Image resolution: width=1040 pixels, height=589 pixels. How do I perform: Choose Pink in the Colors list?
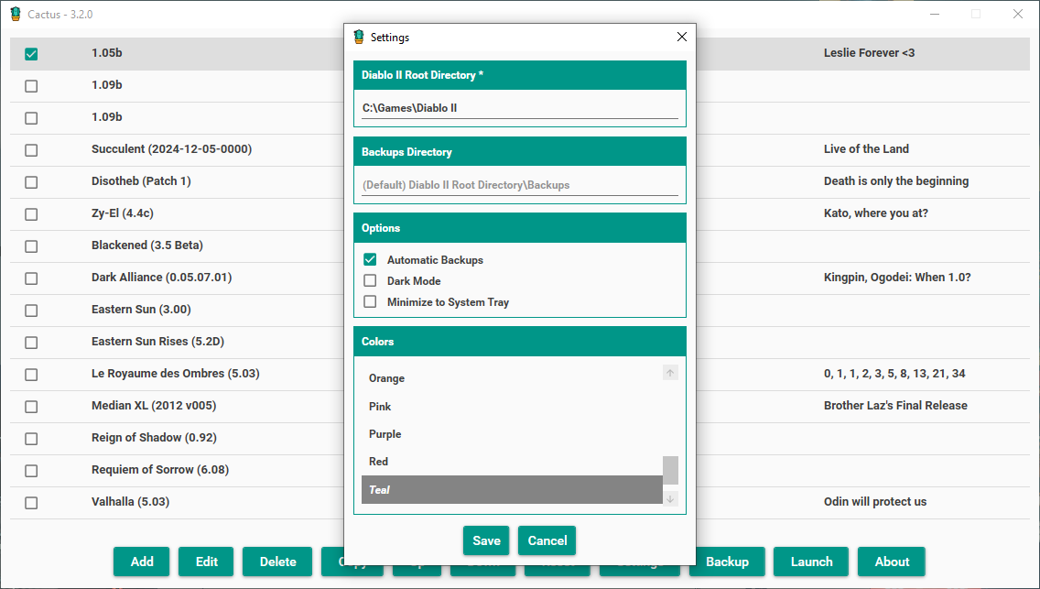[x=512, y=406]
